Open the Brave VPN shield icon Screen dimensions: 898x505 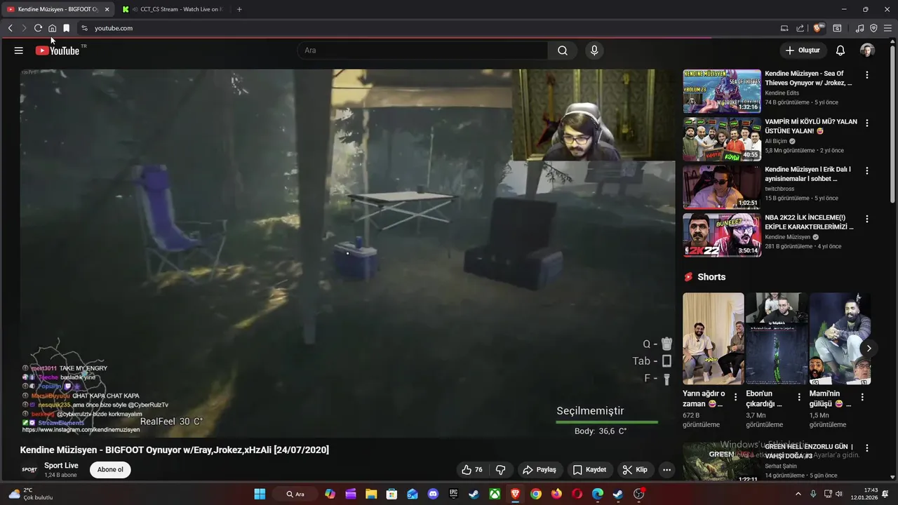[873, 28]
